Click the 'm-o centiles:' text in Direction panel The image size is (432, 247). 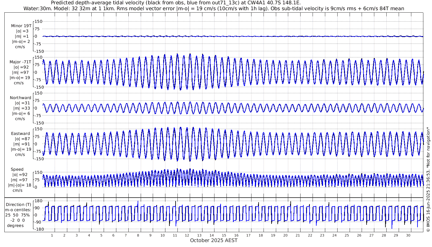(x=19, y=210)
